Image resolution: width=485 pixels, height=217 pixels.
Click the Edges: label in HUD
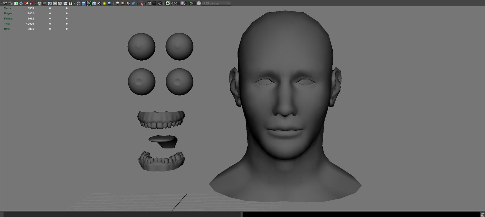(8, 13)
